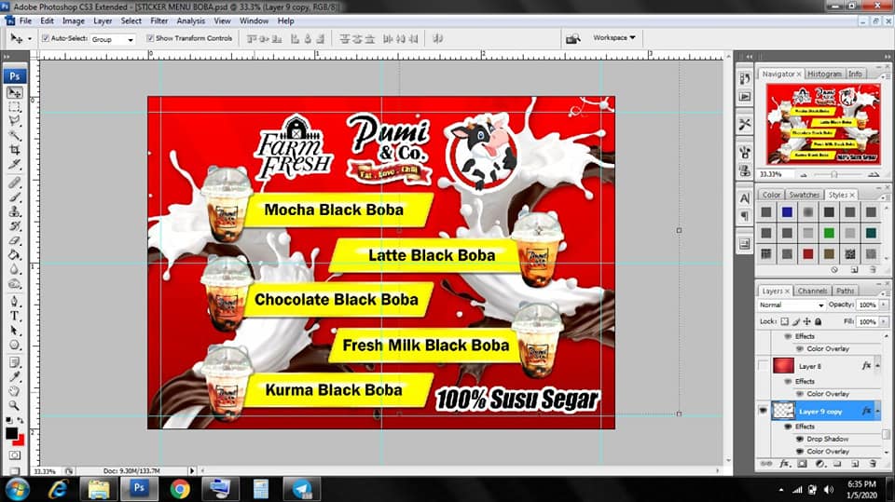Click the foreground black color swatch
Screen dimensions: 895x502
(11, 433)
